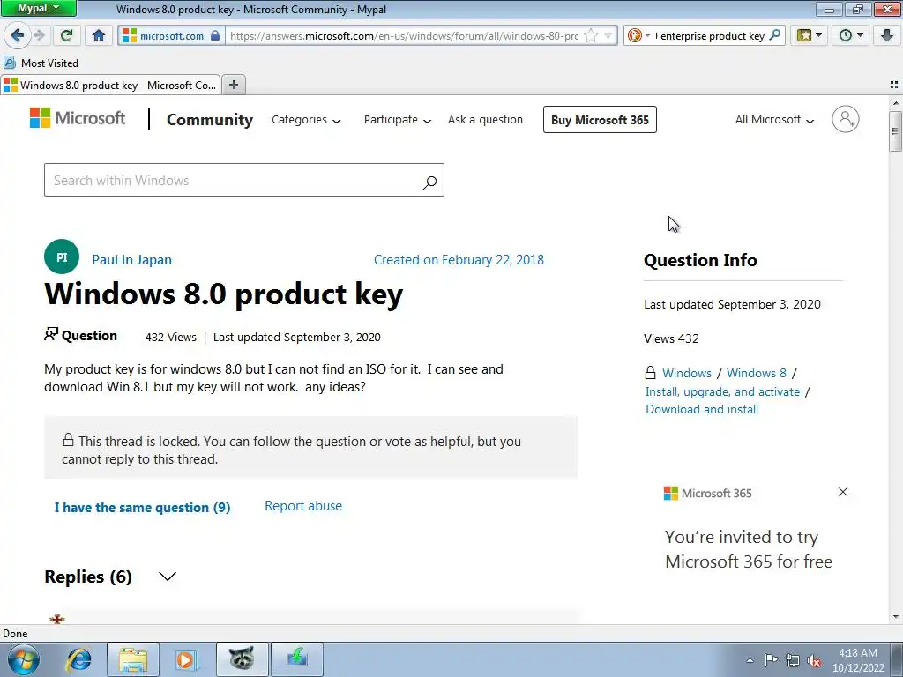
Task: Expand the Categories menu
Action: [x=306, y=119]
